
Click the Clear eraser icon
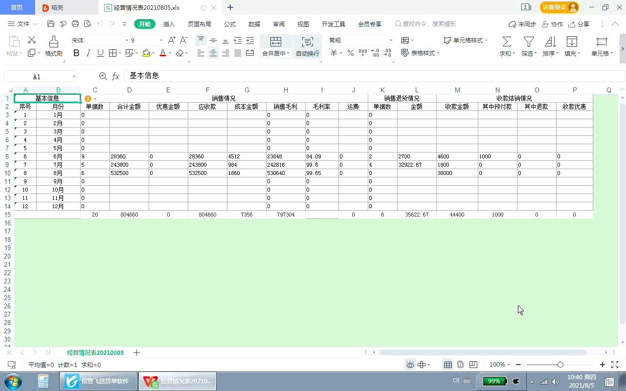[x=179, y=53]
